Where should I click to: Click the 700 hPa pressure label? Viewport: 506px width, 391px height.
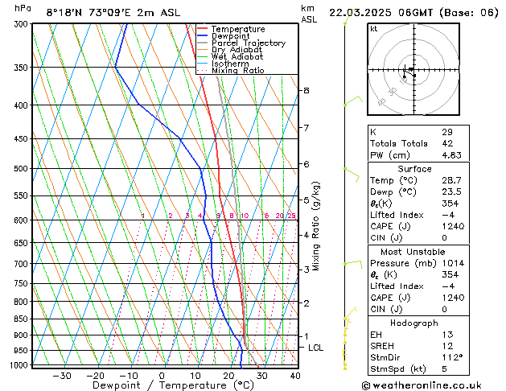23,264
